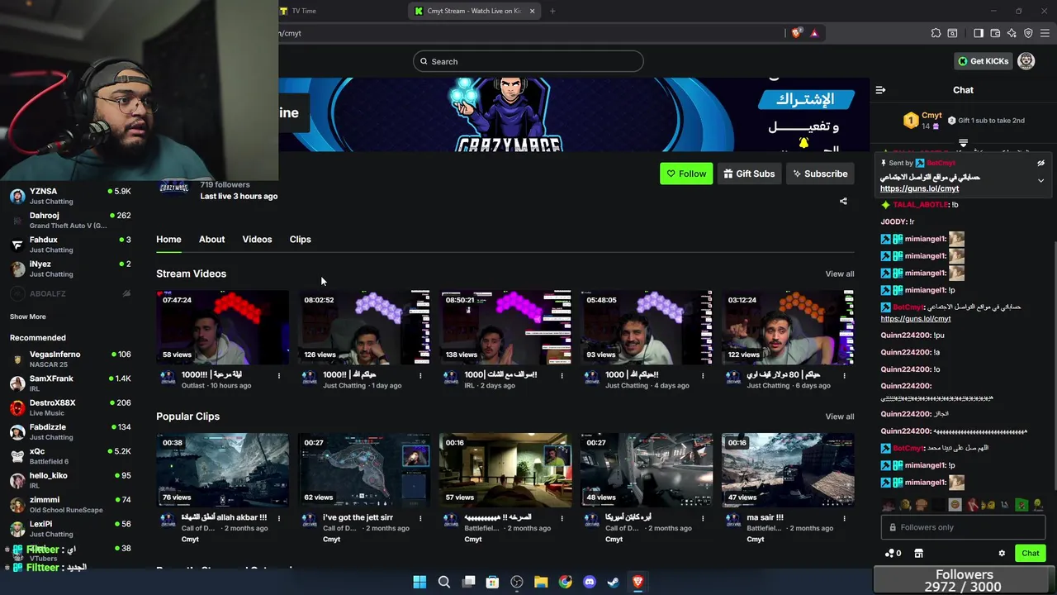The height and width of the screenshot is (595, 1057).
Task: Open File Explorer from taskbar
Action: [x=541, y=582]
